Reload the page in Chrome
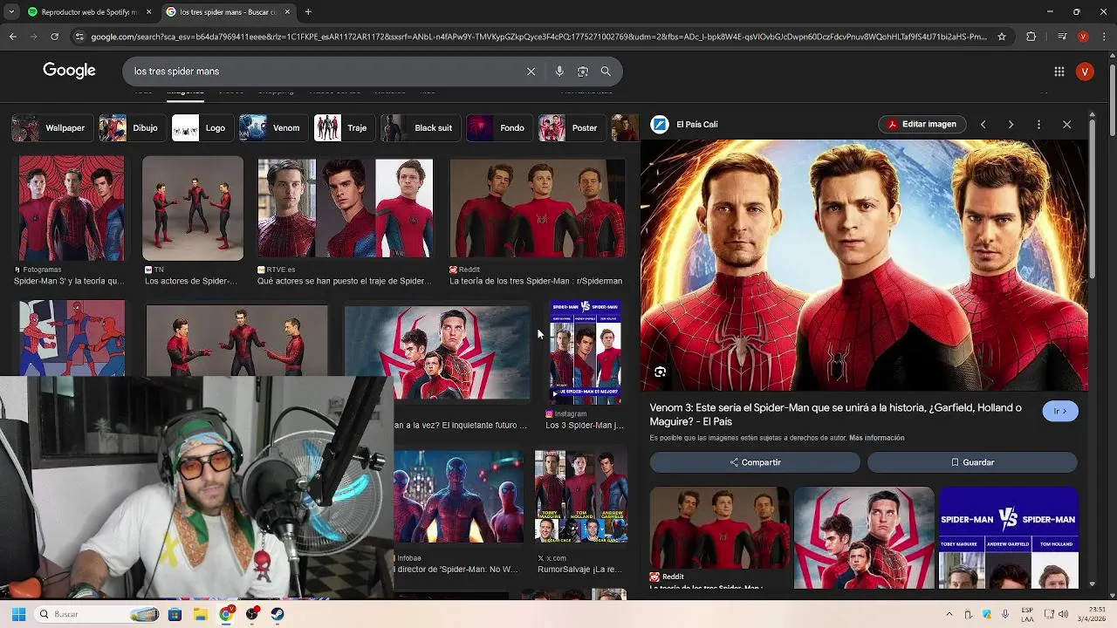The image size is (1117, 628). pos(54,37)
